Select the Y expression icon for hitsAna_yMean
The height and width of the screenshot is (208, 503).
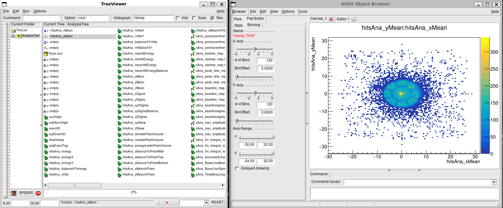pos(46,36)
